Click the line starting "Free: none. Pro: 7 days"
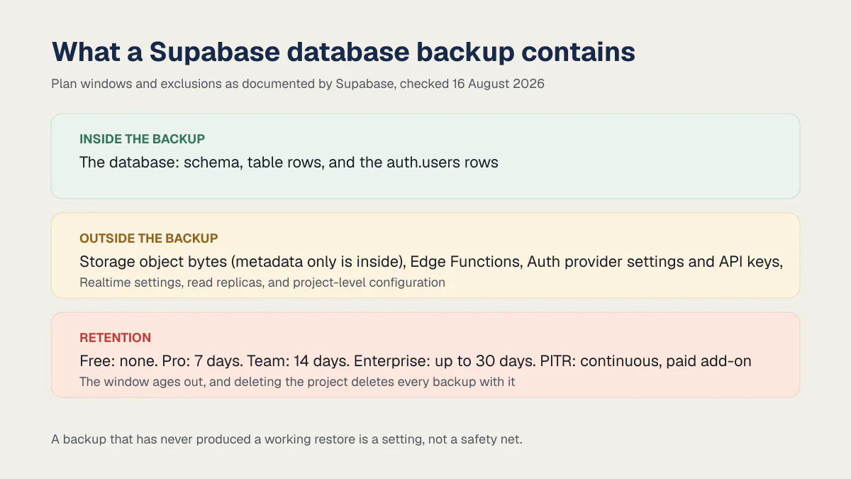 416,361
